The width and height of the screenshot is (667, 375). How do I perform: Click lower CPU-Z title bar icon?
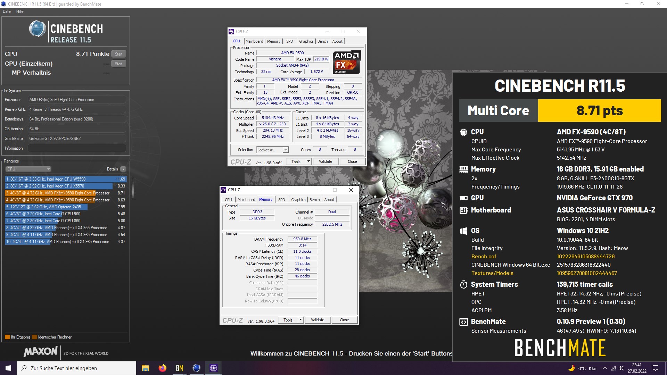[x=224, y=190]
